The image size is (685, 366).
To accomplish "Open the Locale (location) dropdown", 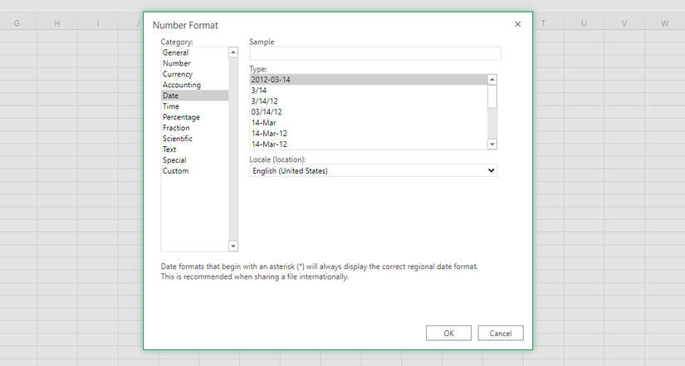I will pyautogui.click(x=374, y=171).
